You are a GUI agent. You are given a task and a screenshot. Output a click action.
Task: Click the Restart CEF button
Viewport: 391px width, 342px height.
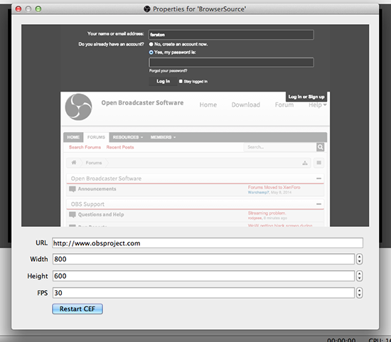point(77,309)
